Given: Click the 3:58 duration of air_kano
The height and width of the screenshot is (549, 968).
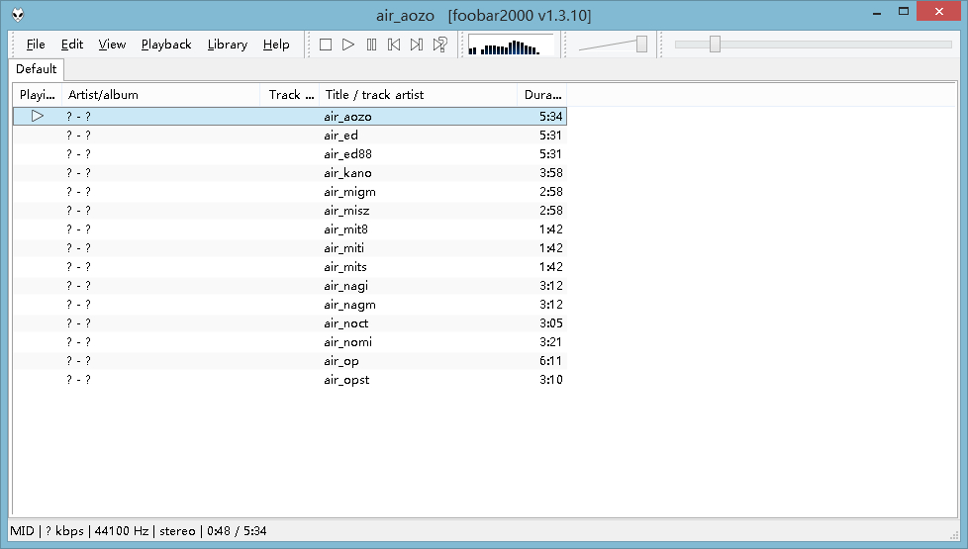Looking at the screenshot, I should (x=550, y=173).
